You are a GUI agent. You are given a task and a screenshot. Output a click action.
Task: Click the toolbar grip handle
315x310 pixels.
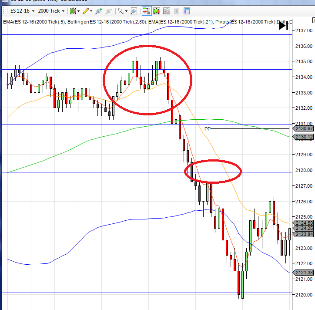(x=3, y=11)
